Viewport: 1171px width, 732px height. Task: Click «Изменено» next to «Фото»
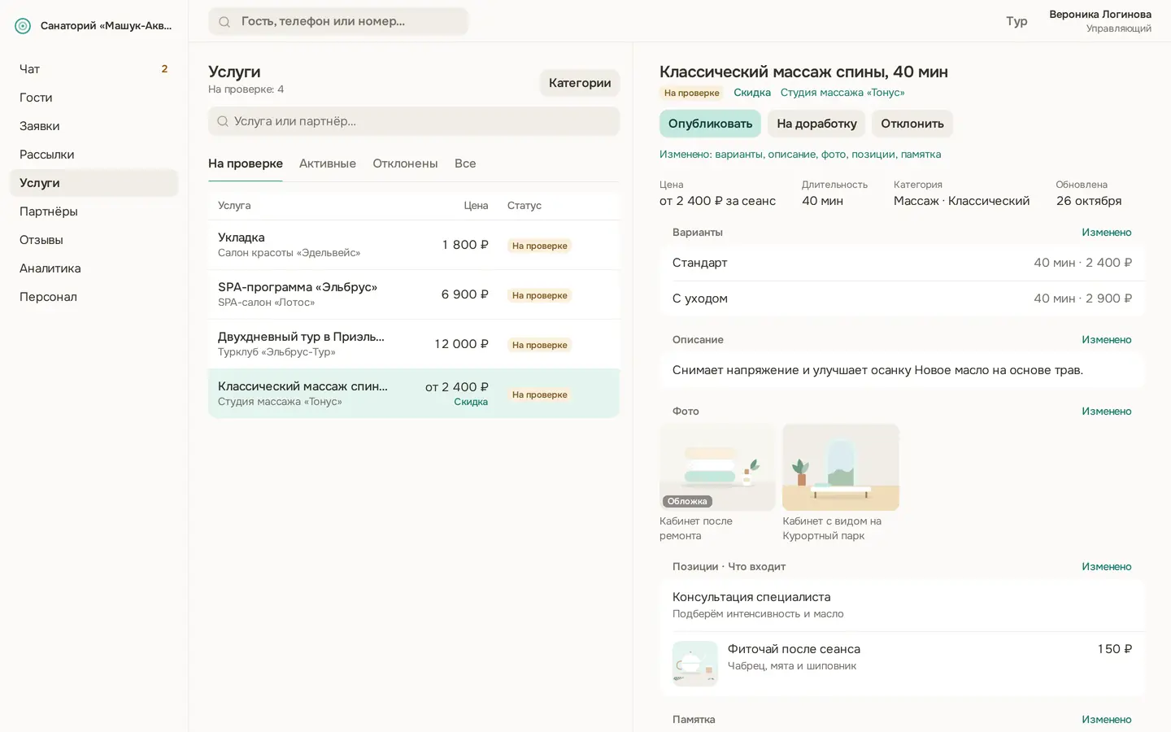pos(1106,412)
